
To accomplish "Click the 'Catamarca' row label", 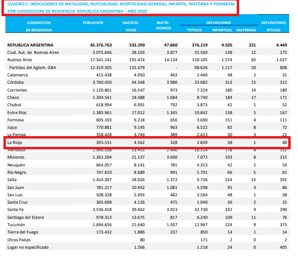I will tap(18, 75).
